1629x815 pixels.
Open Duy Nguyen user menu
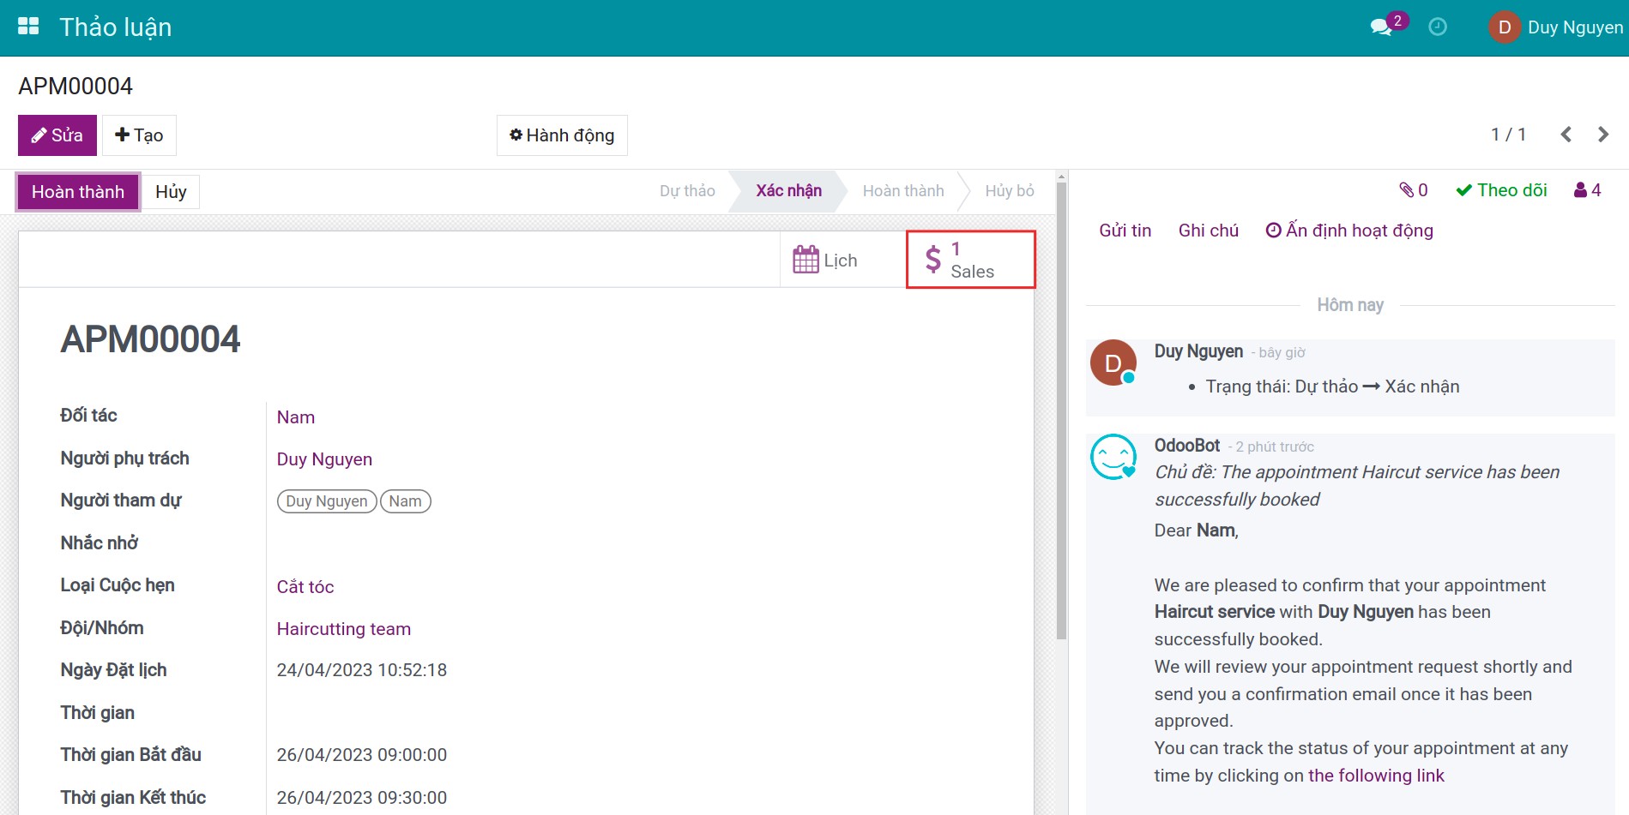(x=1574, y=27)
